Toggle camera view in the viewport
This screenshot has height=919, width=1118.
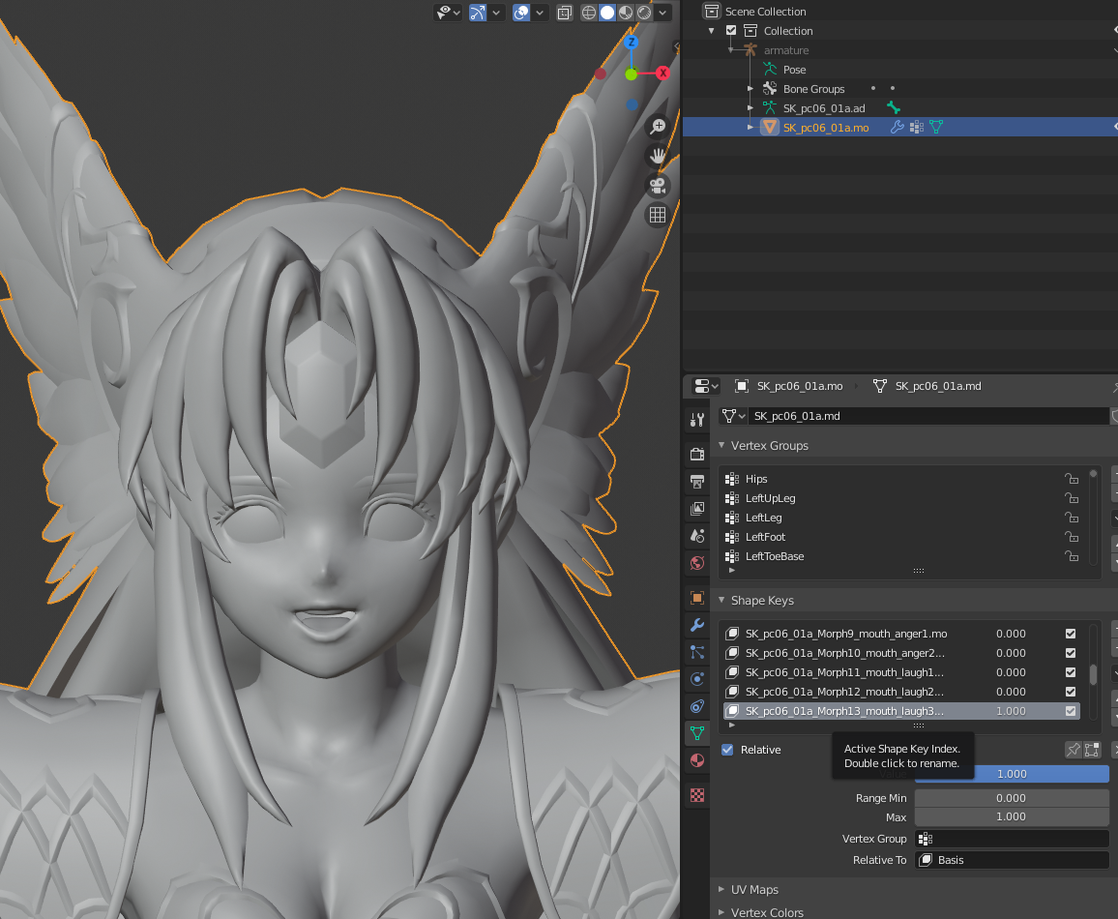pos(658,186)
